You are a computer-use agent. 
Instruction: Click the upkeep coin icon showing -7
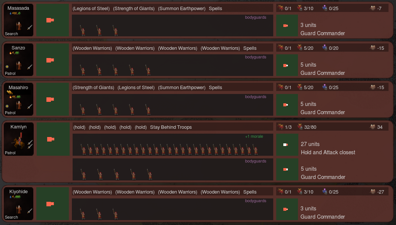pyautogui.click(x=372, y=7)
